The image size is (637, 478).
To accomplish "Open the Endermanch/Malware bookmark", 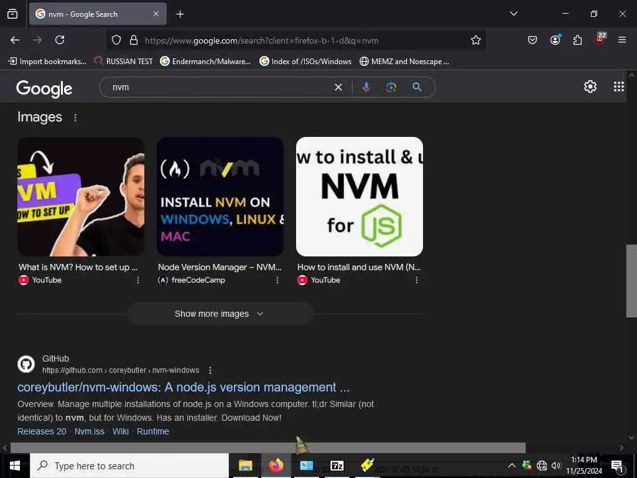I will click(205, 62).
